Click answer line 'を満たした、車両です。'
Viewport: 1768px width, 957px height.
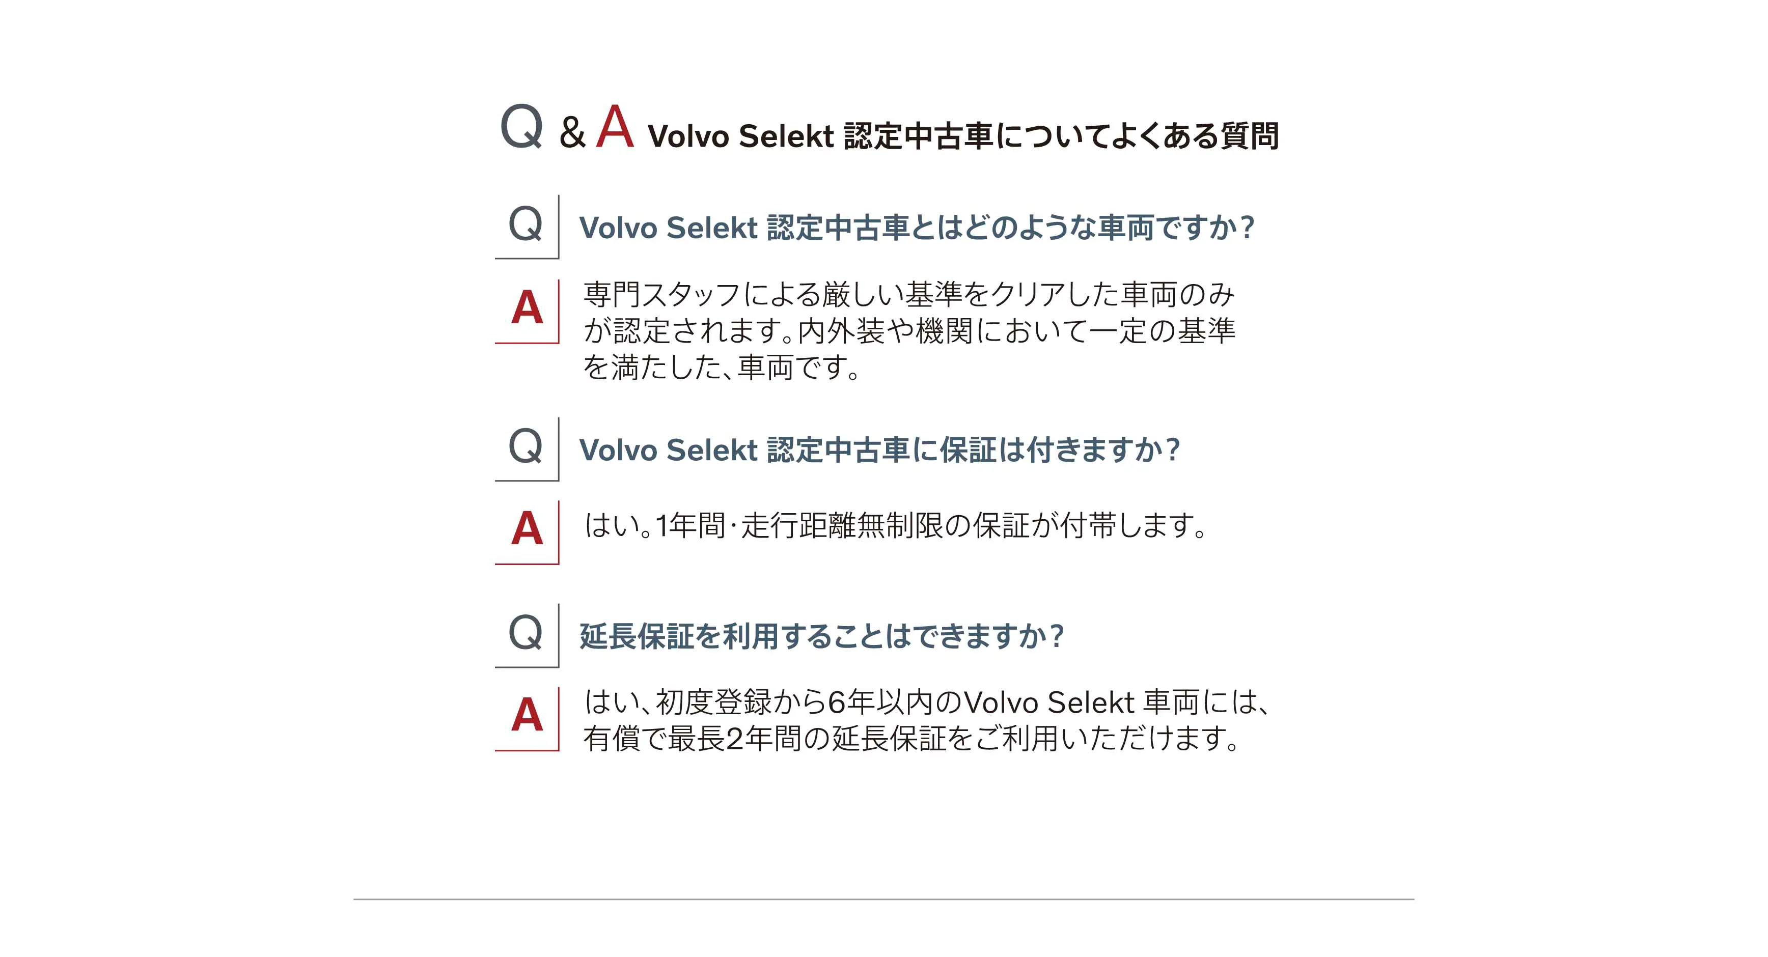click(x=722, y=368)
